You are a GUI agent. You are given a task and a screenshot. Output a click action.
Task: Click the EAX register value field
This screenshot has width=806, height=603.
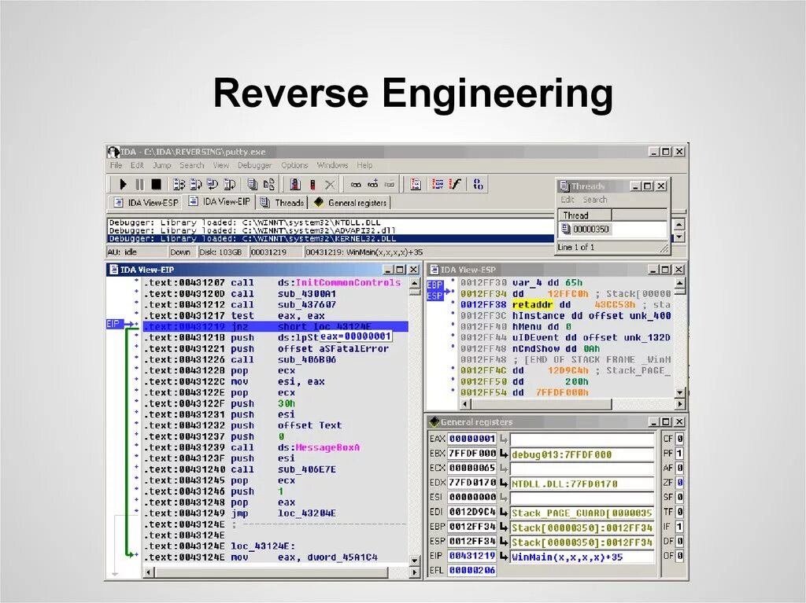(x=472, y=439)
